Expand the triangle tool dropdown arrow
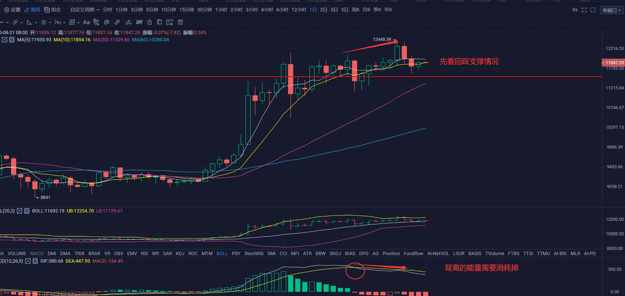 [36, 23]
